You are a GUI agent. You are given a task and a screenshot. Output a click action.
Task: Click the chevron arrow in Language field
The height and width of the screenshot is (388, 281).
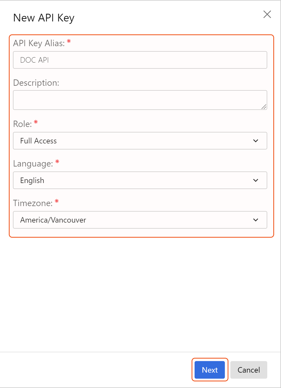click(256, 180)
